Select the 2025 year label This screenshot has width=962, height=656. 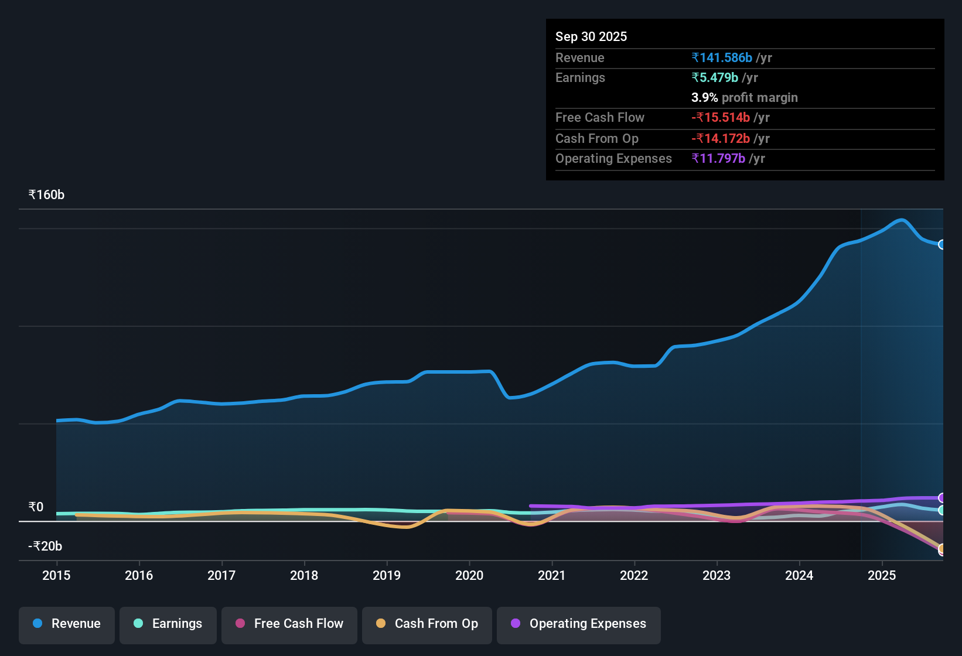(x=882, y=576)
